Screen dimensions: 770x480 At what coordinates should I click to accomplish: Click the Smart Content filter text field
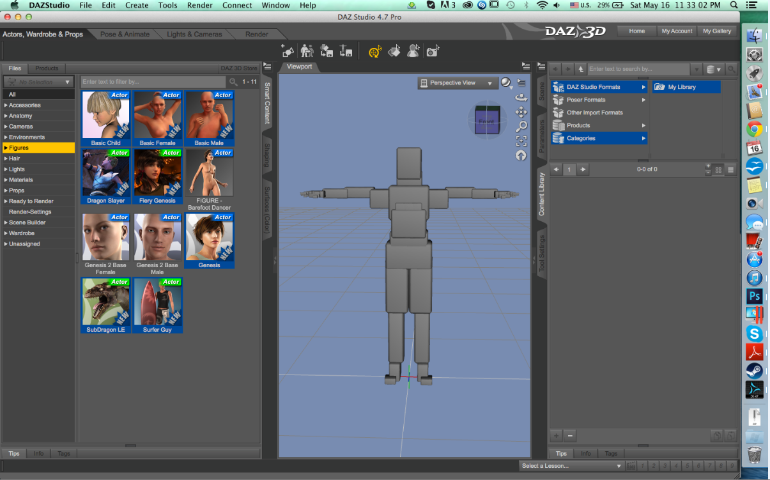pos(153,82)
